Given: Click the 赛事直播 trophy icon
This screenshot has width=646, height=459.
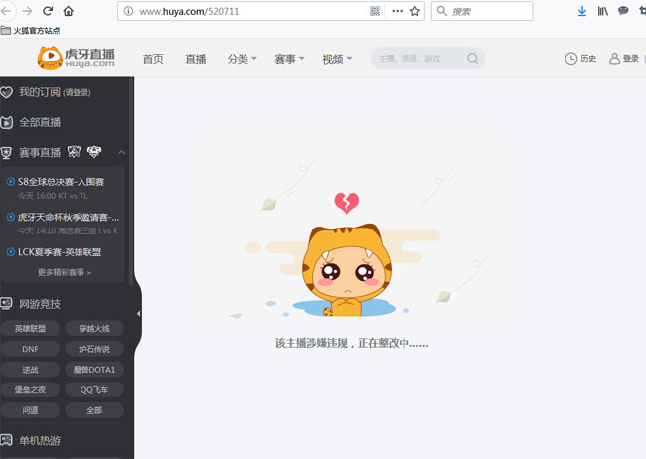Looking at the screenshot, I should (6, 153).
